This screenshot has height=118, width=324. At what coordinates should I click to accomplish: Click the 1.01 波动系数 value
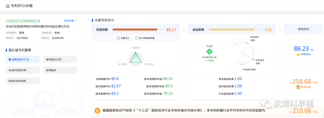tap(268, 30)
